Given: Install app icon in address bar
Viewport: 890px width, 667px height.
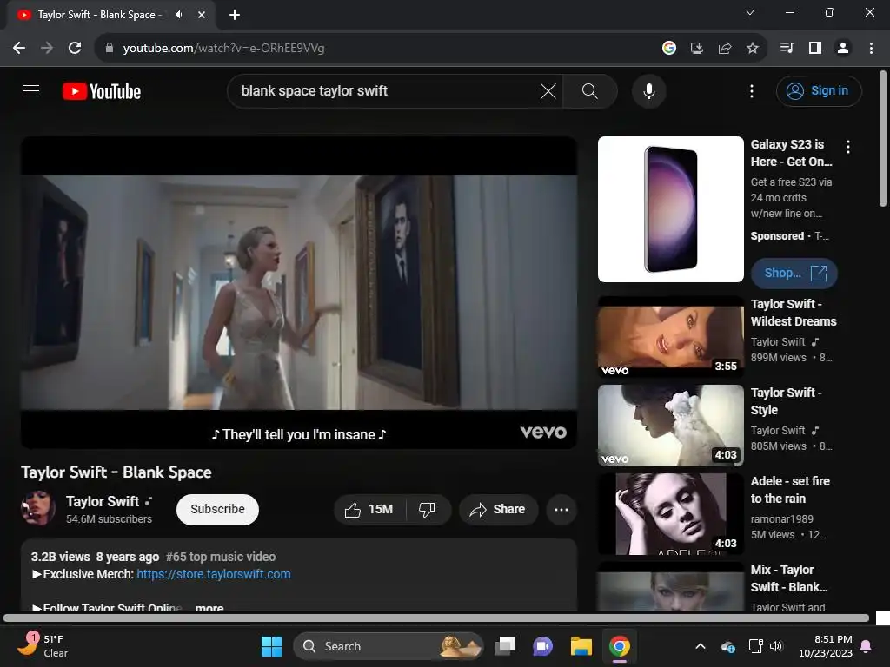Looking at the screenshot, I should pos(697,49).
